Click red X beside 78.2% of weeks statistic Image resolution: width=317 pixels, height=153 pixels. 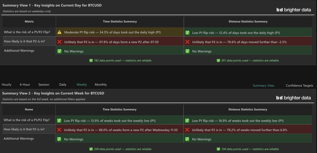coord(187,130)
